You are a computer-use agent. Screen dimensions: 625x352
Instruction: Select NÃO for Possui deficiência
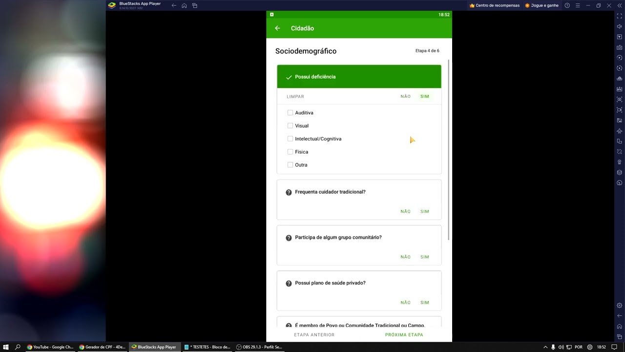pos(406,96)
